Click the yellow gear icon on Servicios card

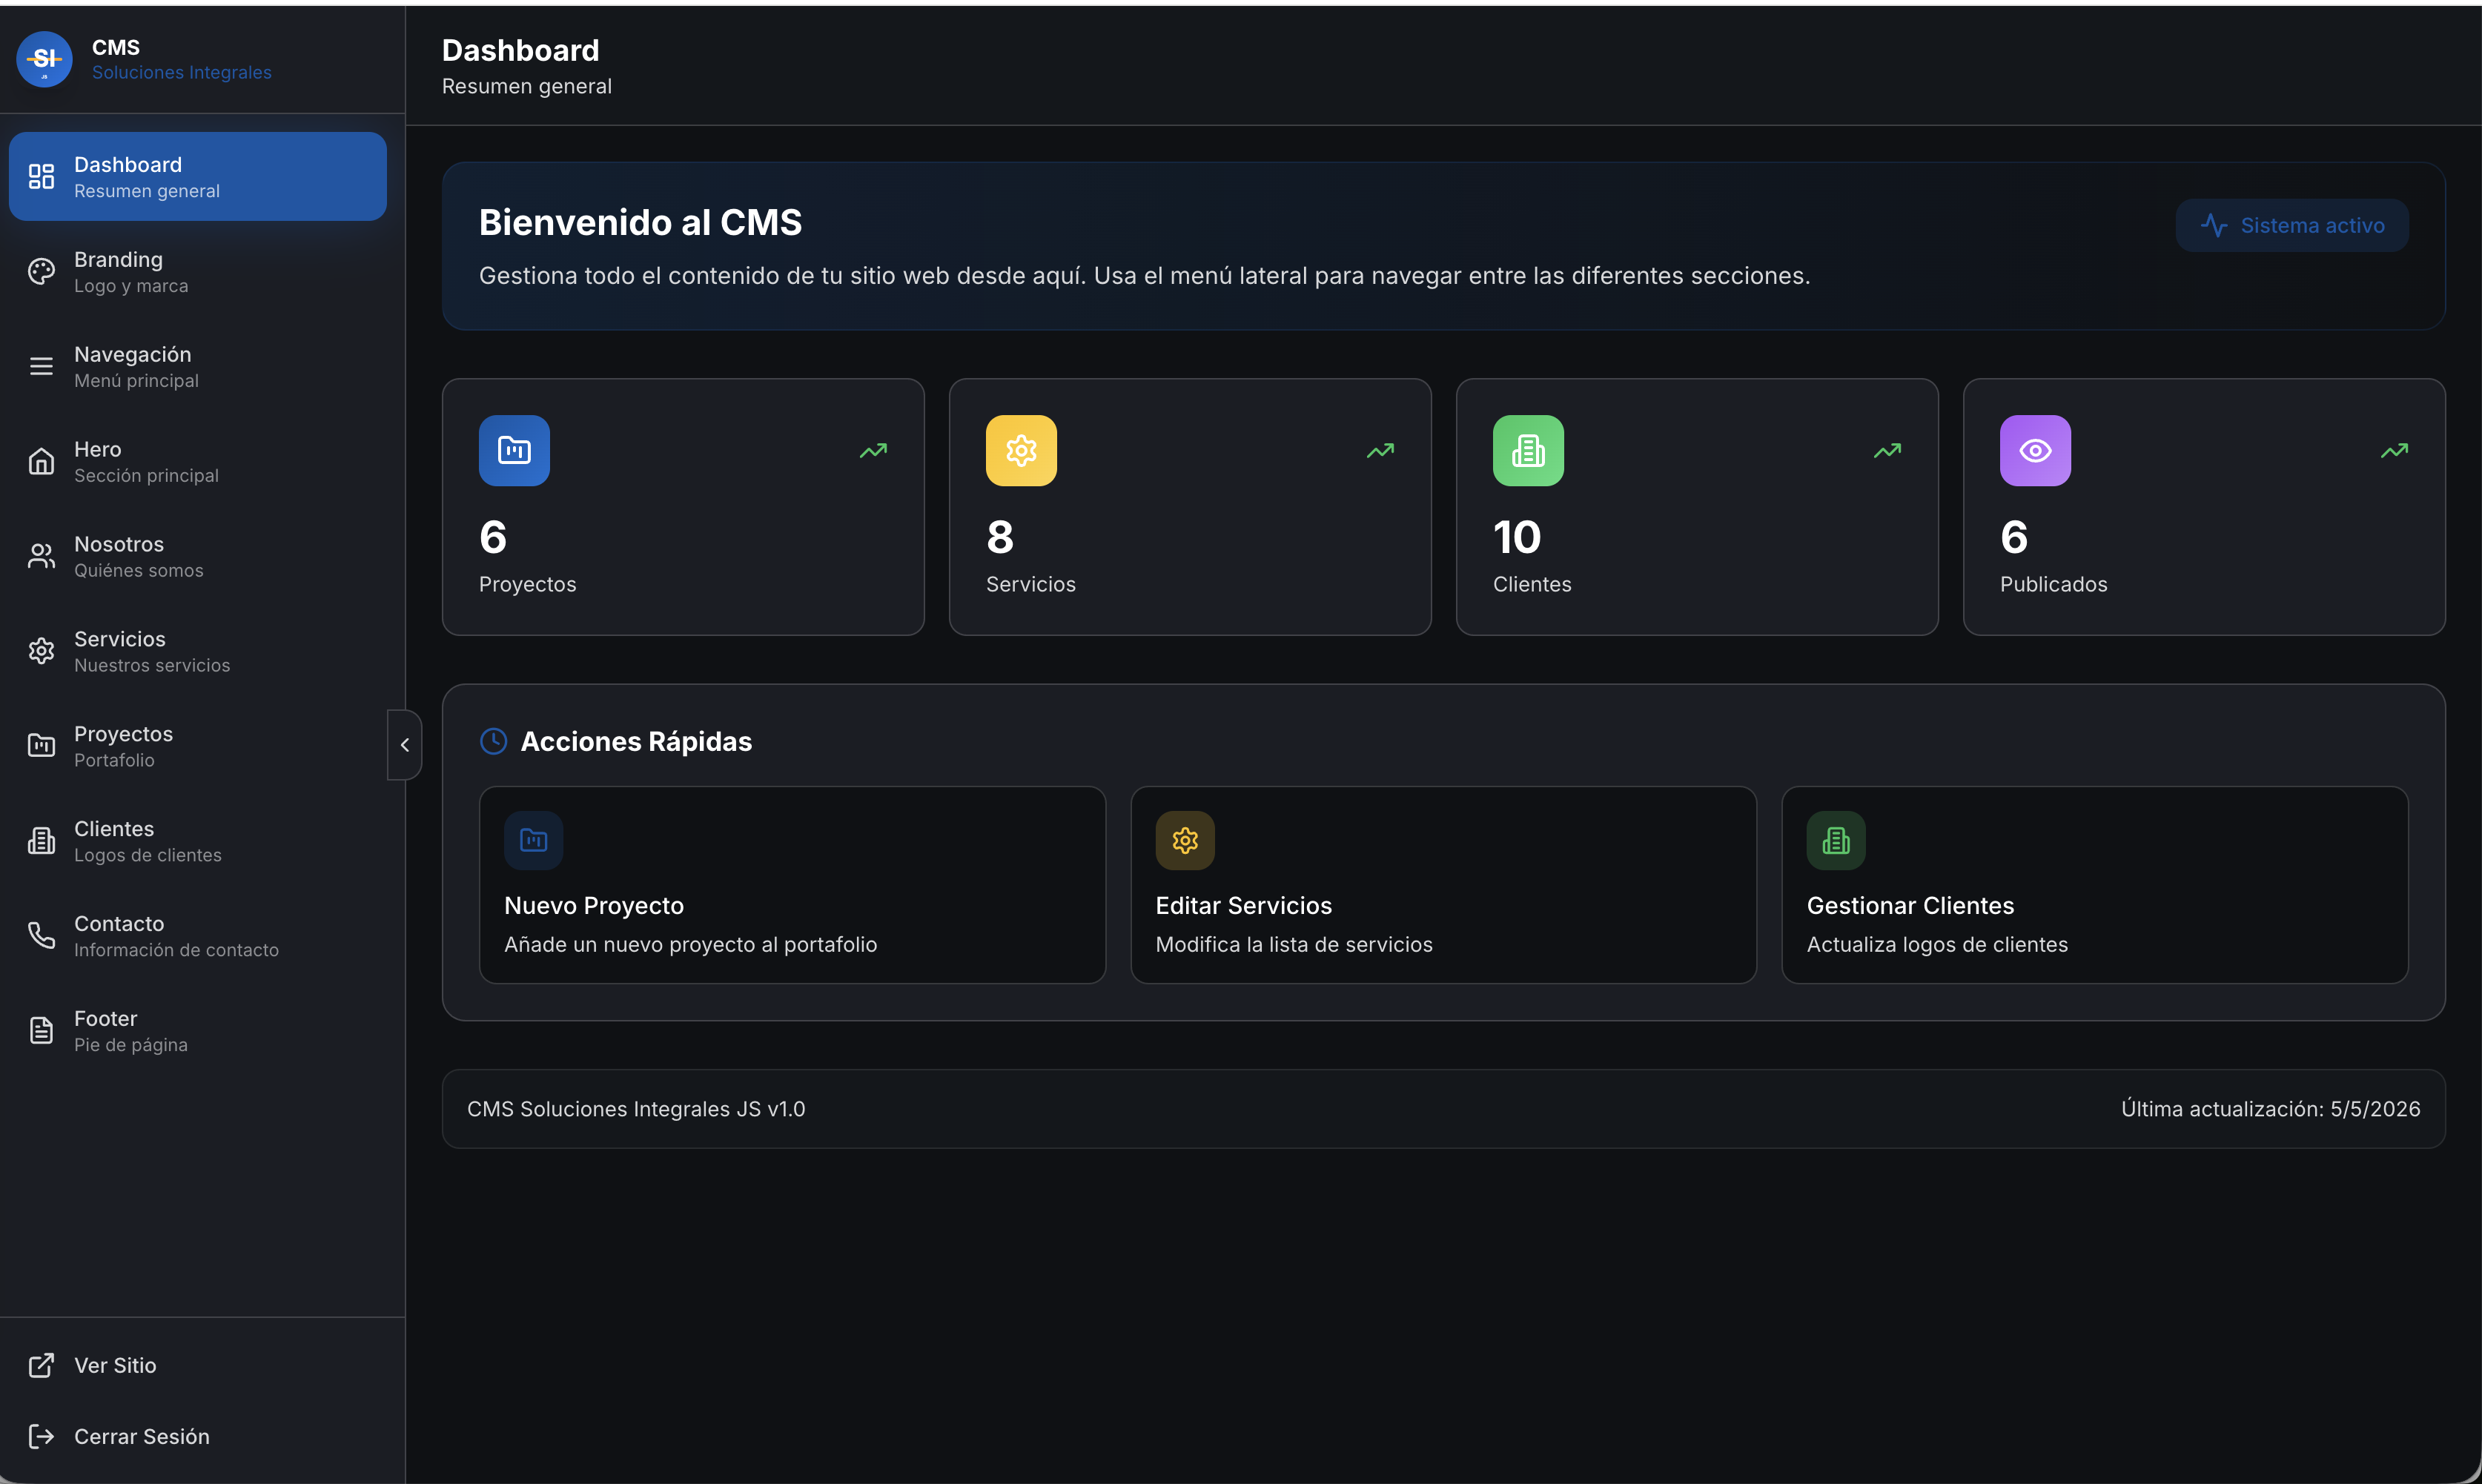(x=1021, y=451)
